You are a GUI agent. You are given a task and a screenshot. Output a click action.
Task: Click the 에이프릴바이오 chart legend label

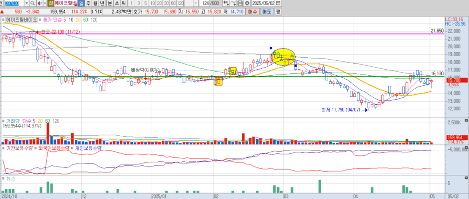[21, 20]
